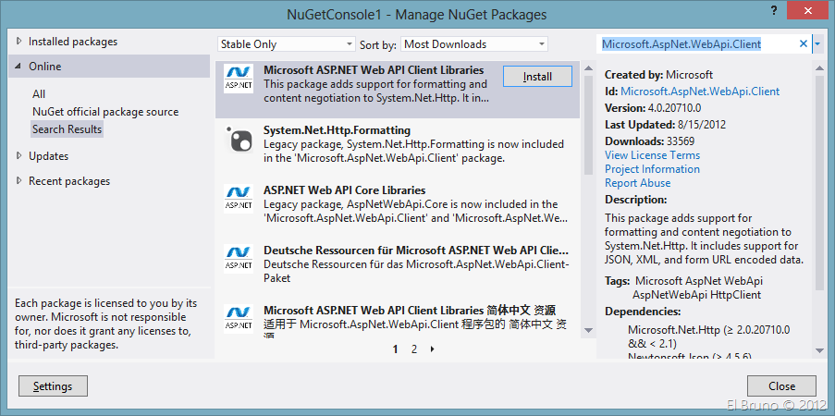835x416 pixels.
Task: Clear the search box with the X icon
Action: click(804, 43)
